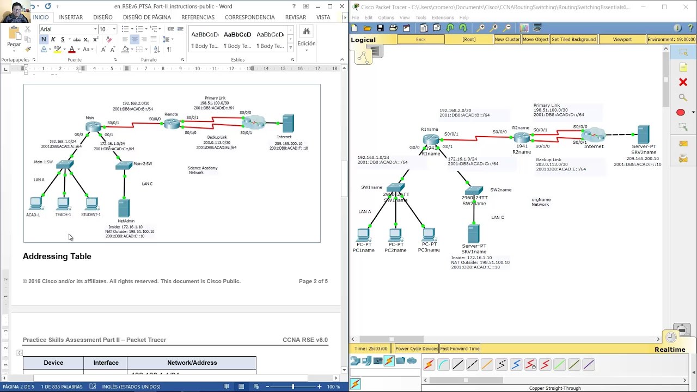Screen dimensions: 697x392
Task: Click the New Cluster button
Action: tap(507, 39)
